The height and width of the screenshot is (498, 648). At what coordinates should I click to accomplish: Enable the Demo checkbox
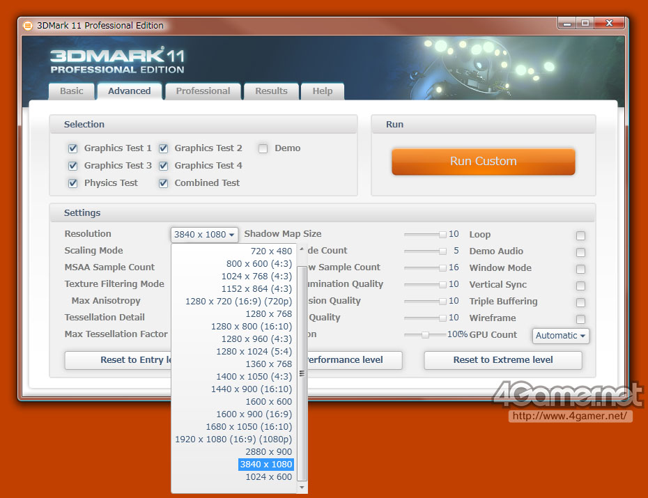click(263, 148)
